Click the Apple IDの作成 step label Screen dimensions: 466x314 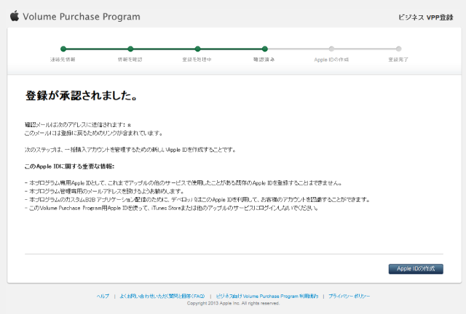[x=331, y=59]
